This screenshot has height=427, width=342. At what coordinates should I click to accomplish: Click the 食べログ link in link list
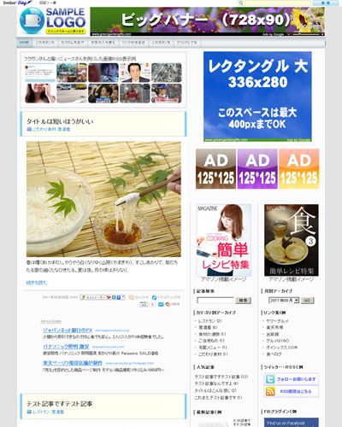274,354
